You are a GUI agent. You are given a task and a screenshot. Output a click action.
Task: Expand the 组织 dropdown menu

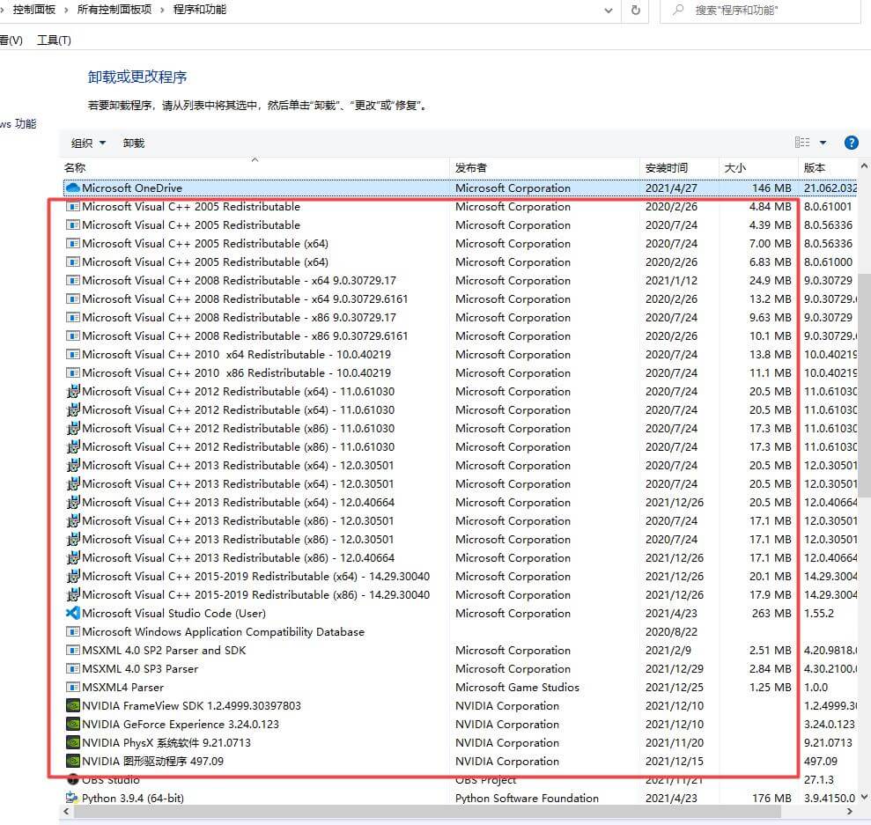point(88,144)
